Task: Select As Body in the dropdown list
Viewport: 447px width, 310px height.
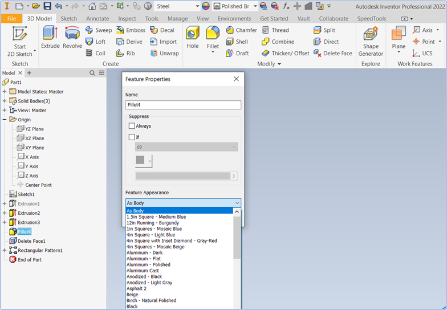Action: click(x=180, y=211)
